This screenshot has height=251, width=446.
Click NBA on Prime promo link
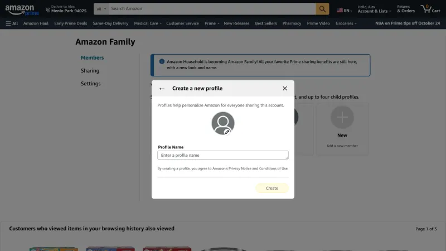pos(408,23)
